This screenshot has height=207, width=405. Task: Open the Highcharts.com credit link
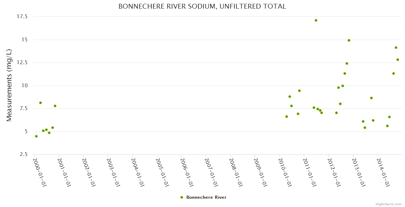388,204
